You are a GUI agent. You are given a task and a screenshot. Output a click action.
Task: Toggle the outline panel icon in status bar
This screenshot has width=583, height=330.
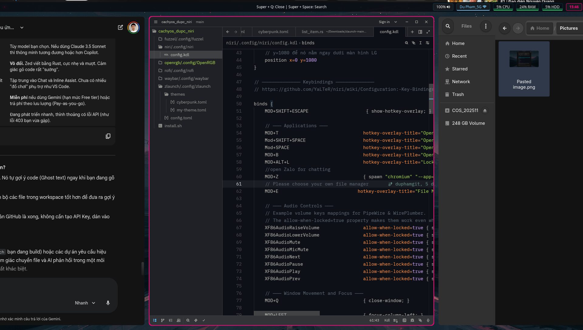171,320
